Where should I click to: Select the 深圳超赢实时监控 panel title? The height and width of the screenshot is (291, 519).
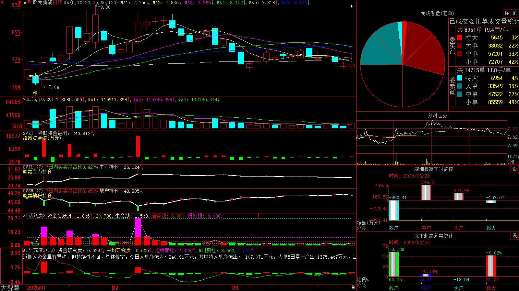[x=433, y=169]
